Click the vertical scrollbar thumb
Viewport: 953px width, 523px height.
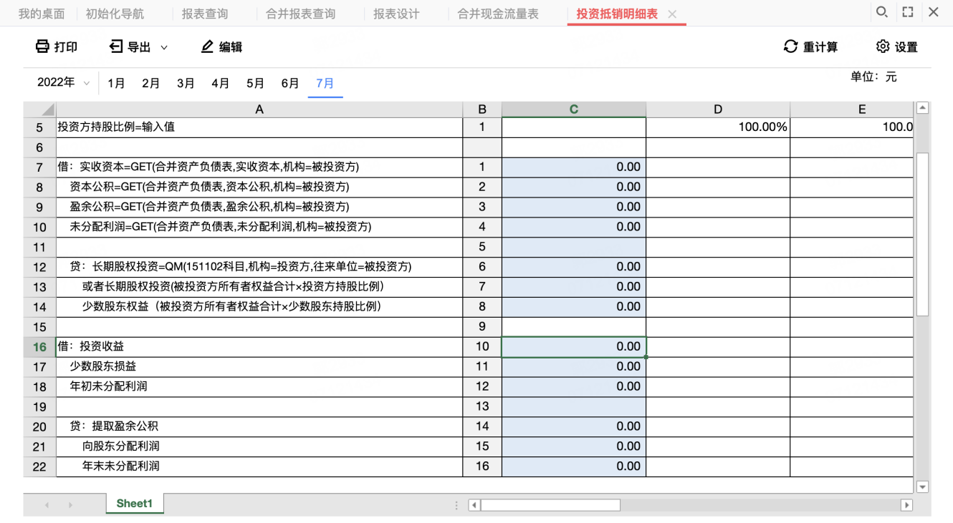(x=923, y=234)
